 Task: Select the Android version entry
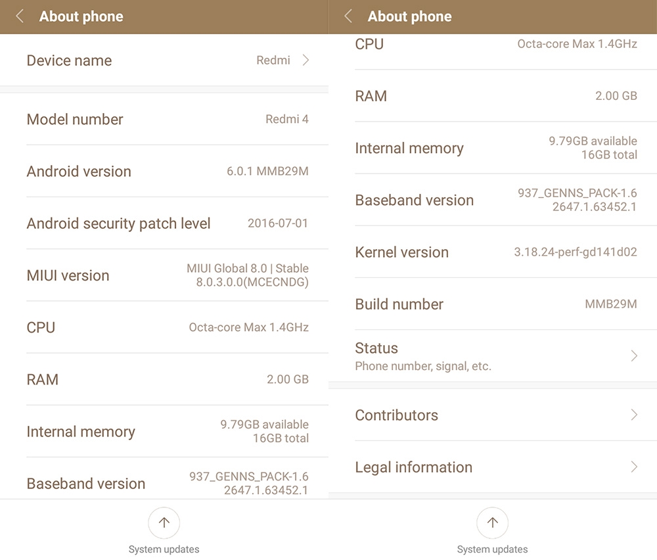tap(79, 172)
